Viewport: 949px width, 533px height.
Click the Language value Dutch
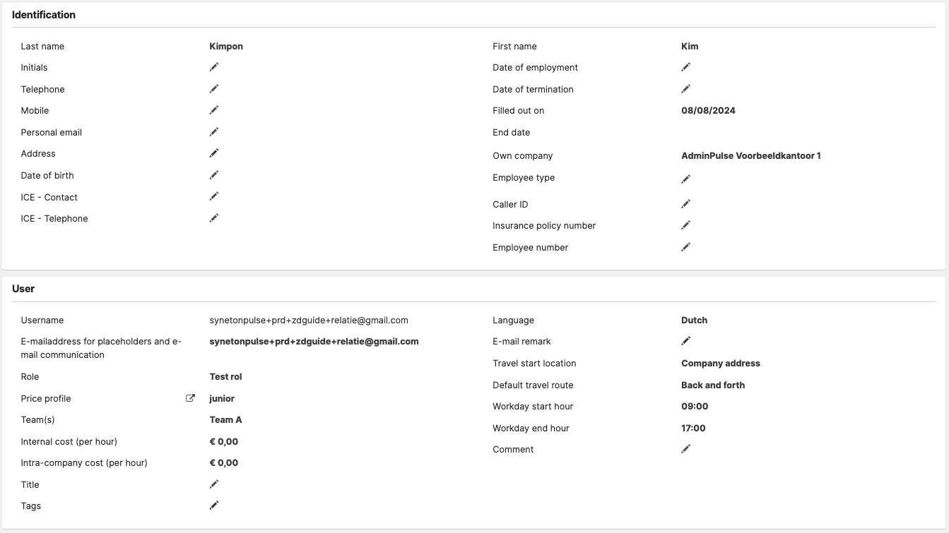694,320
